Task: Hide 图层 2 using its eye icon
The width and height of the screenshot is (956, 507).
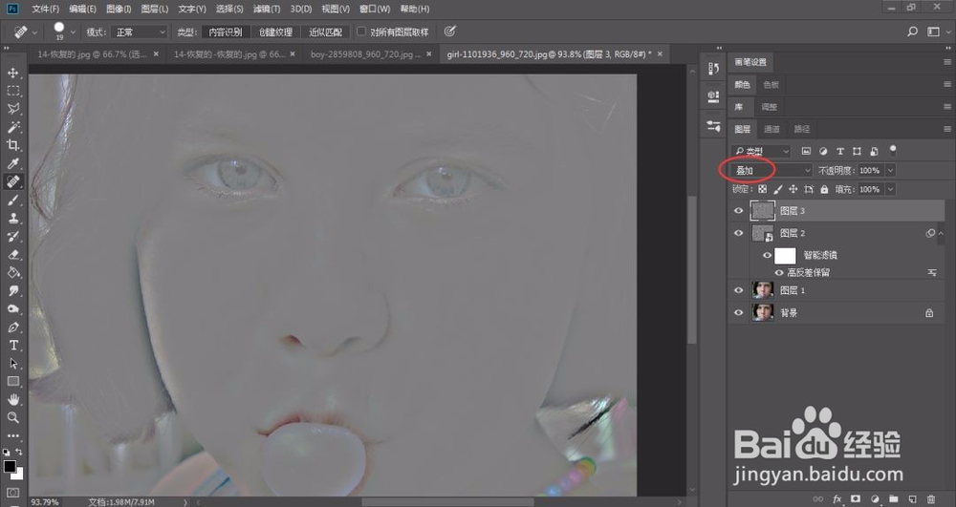Action: tap(738, 233)
